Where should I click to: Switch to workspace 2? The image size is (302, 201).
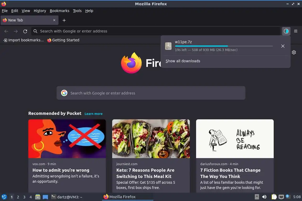pyautogui.click(x=18, y=197)
